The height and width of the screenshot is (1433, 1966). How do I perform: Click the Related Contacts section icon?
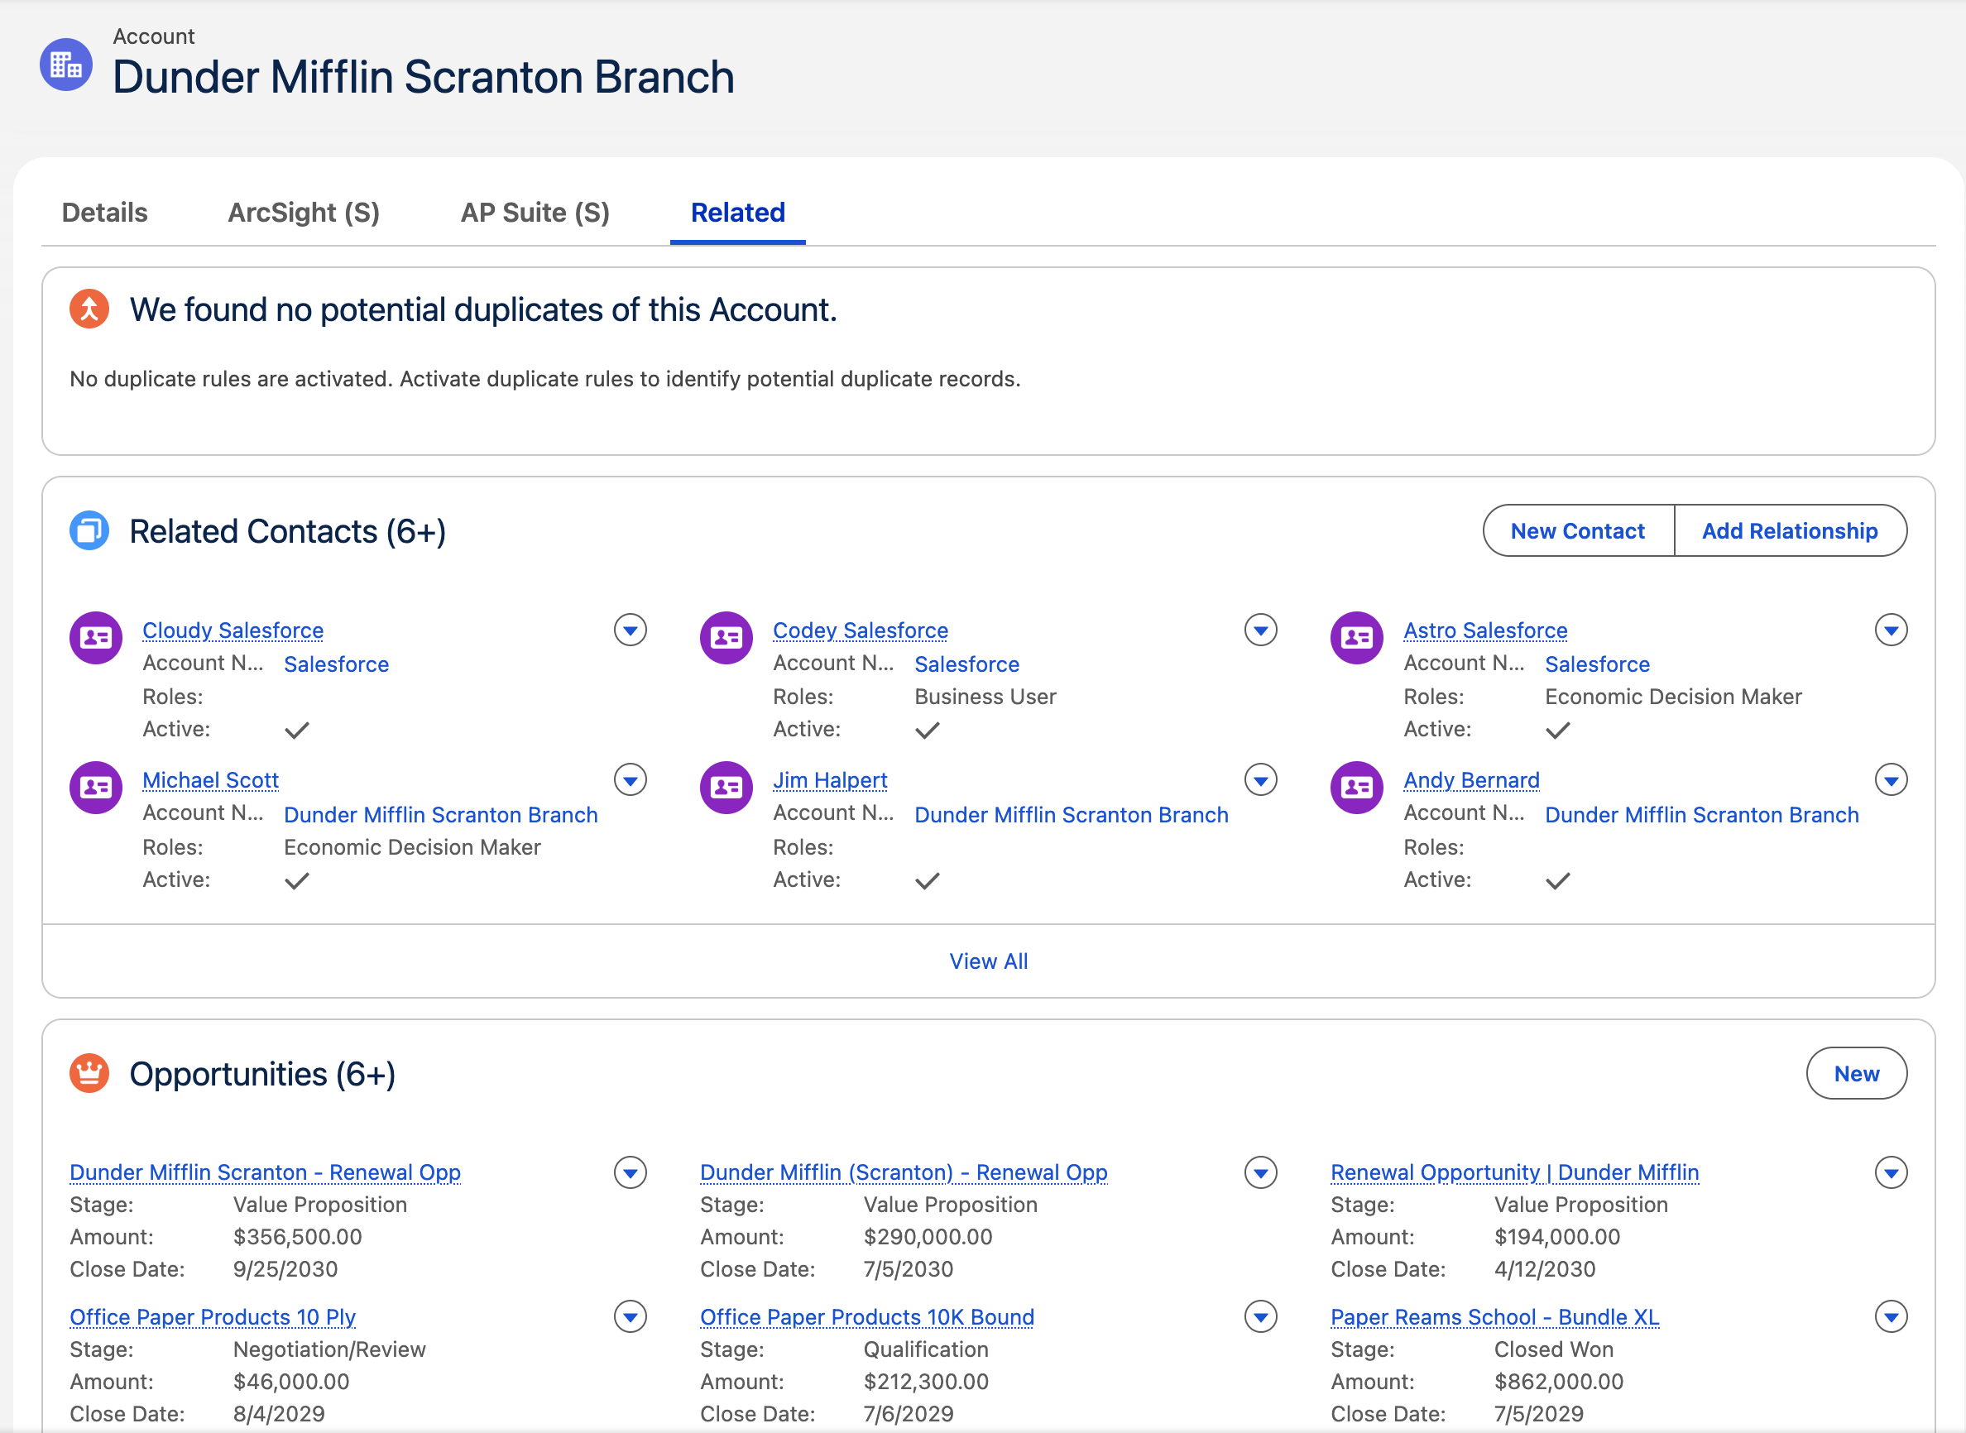(89, 531)
